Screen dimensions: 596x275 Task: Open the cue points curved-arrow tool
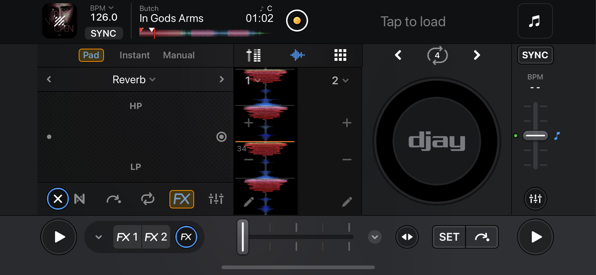(114, 199)
